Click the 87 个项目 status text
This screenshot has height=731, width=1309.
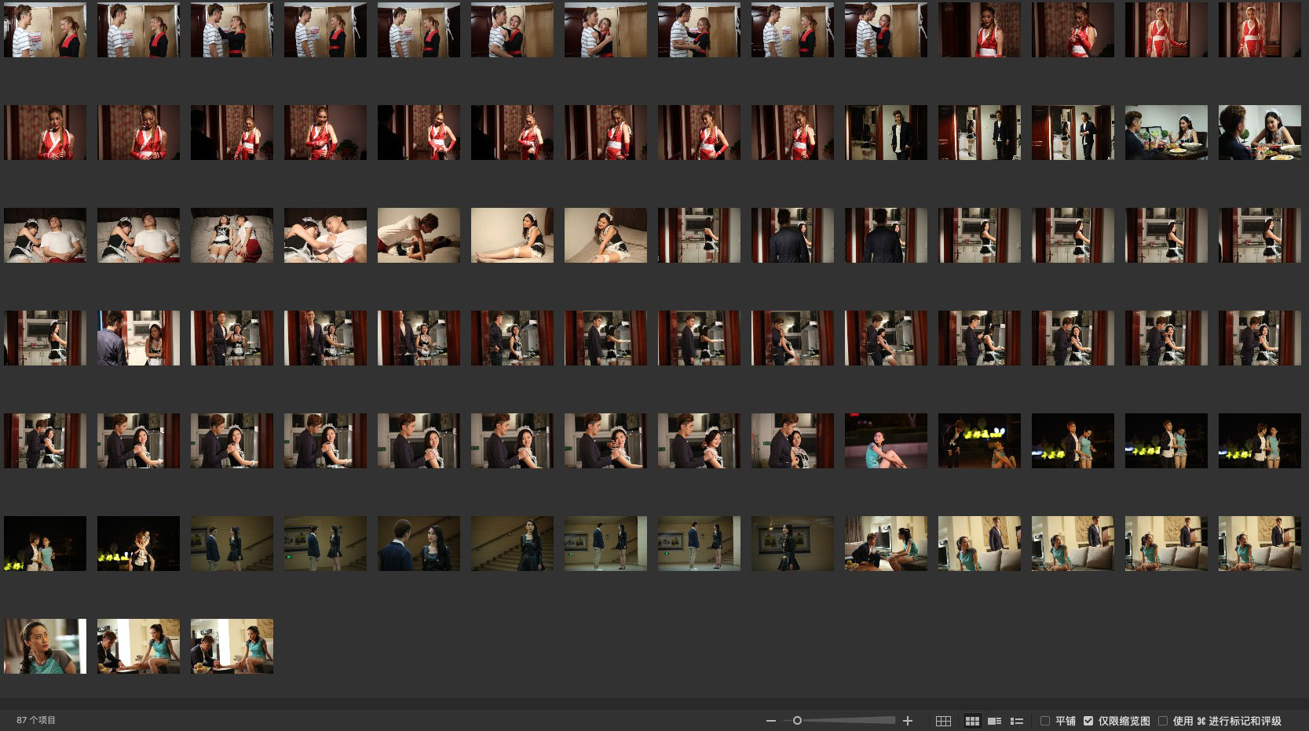(x=36, y=720)
